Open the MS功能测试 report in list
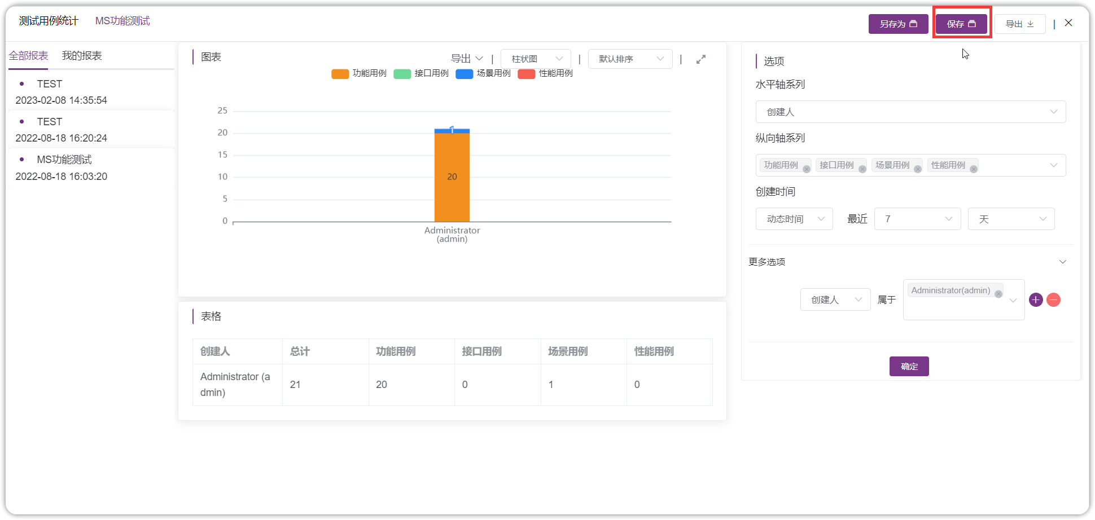The width and height of the screenshot is (1095, 520). pyautogui.click(x=91, y=168)
